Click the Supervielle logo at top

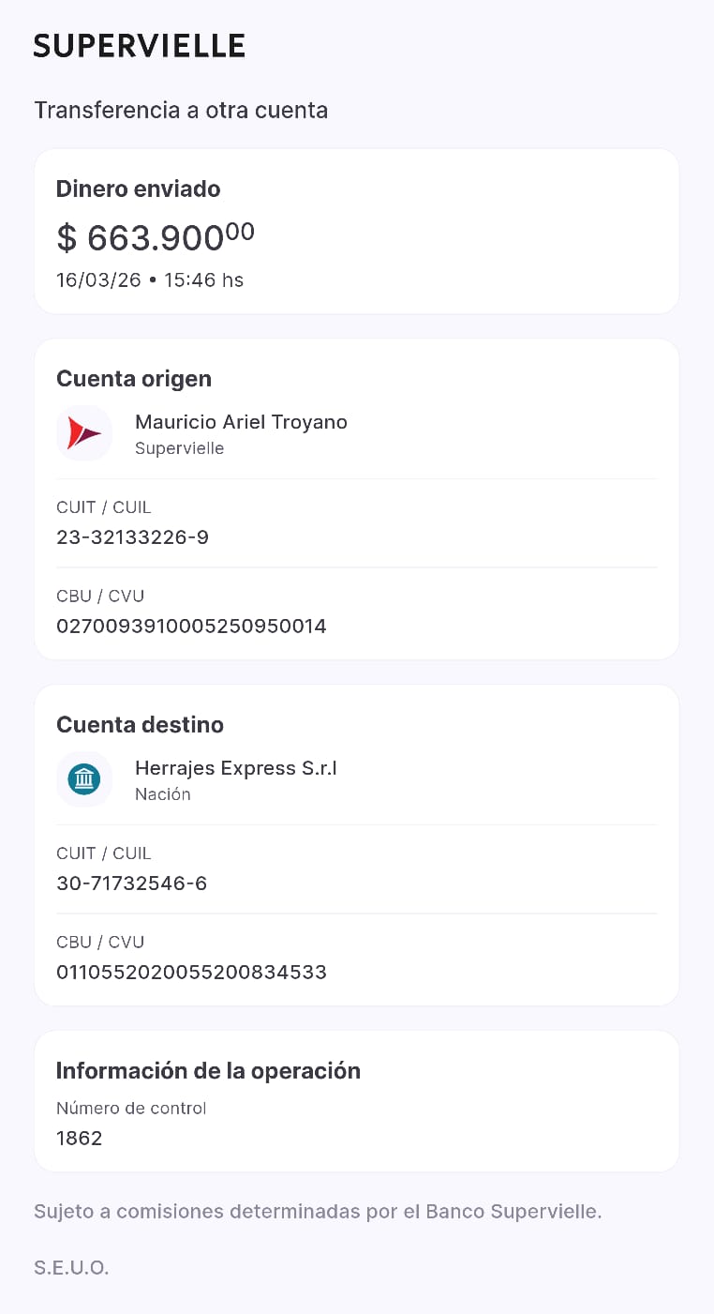pos(139,45)
